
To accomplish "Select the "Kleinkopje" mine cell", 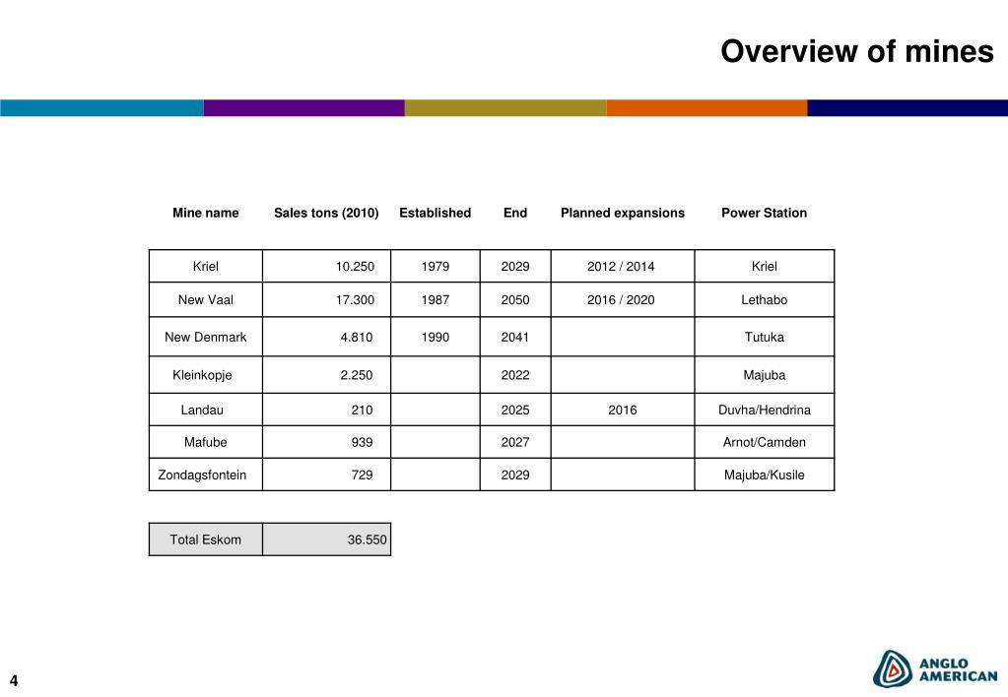I will click(x=206, y=374).
